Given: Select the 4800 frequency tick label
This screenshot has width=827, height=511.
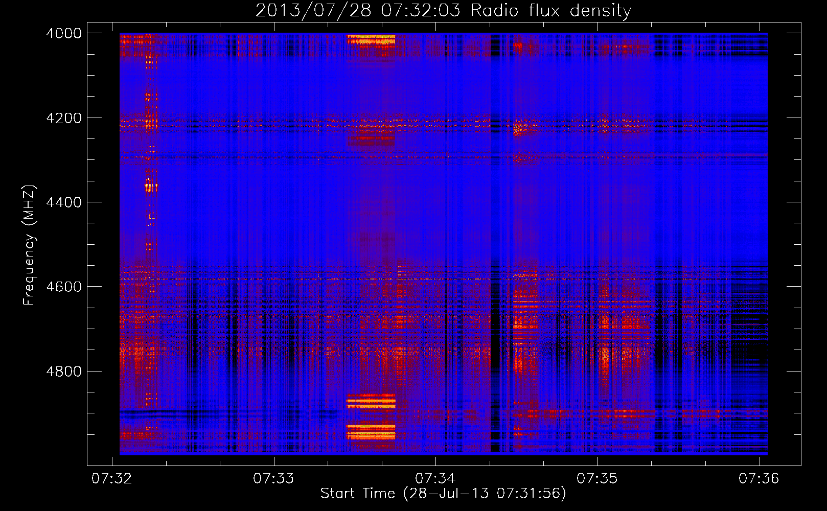Looking at the screenshot, I should pos(64,371).
